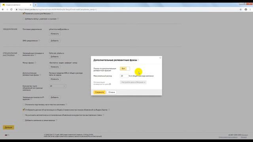Reload the page with refresh icon
The width and height of the screenshot is (253, 142).
[11, 9]
